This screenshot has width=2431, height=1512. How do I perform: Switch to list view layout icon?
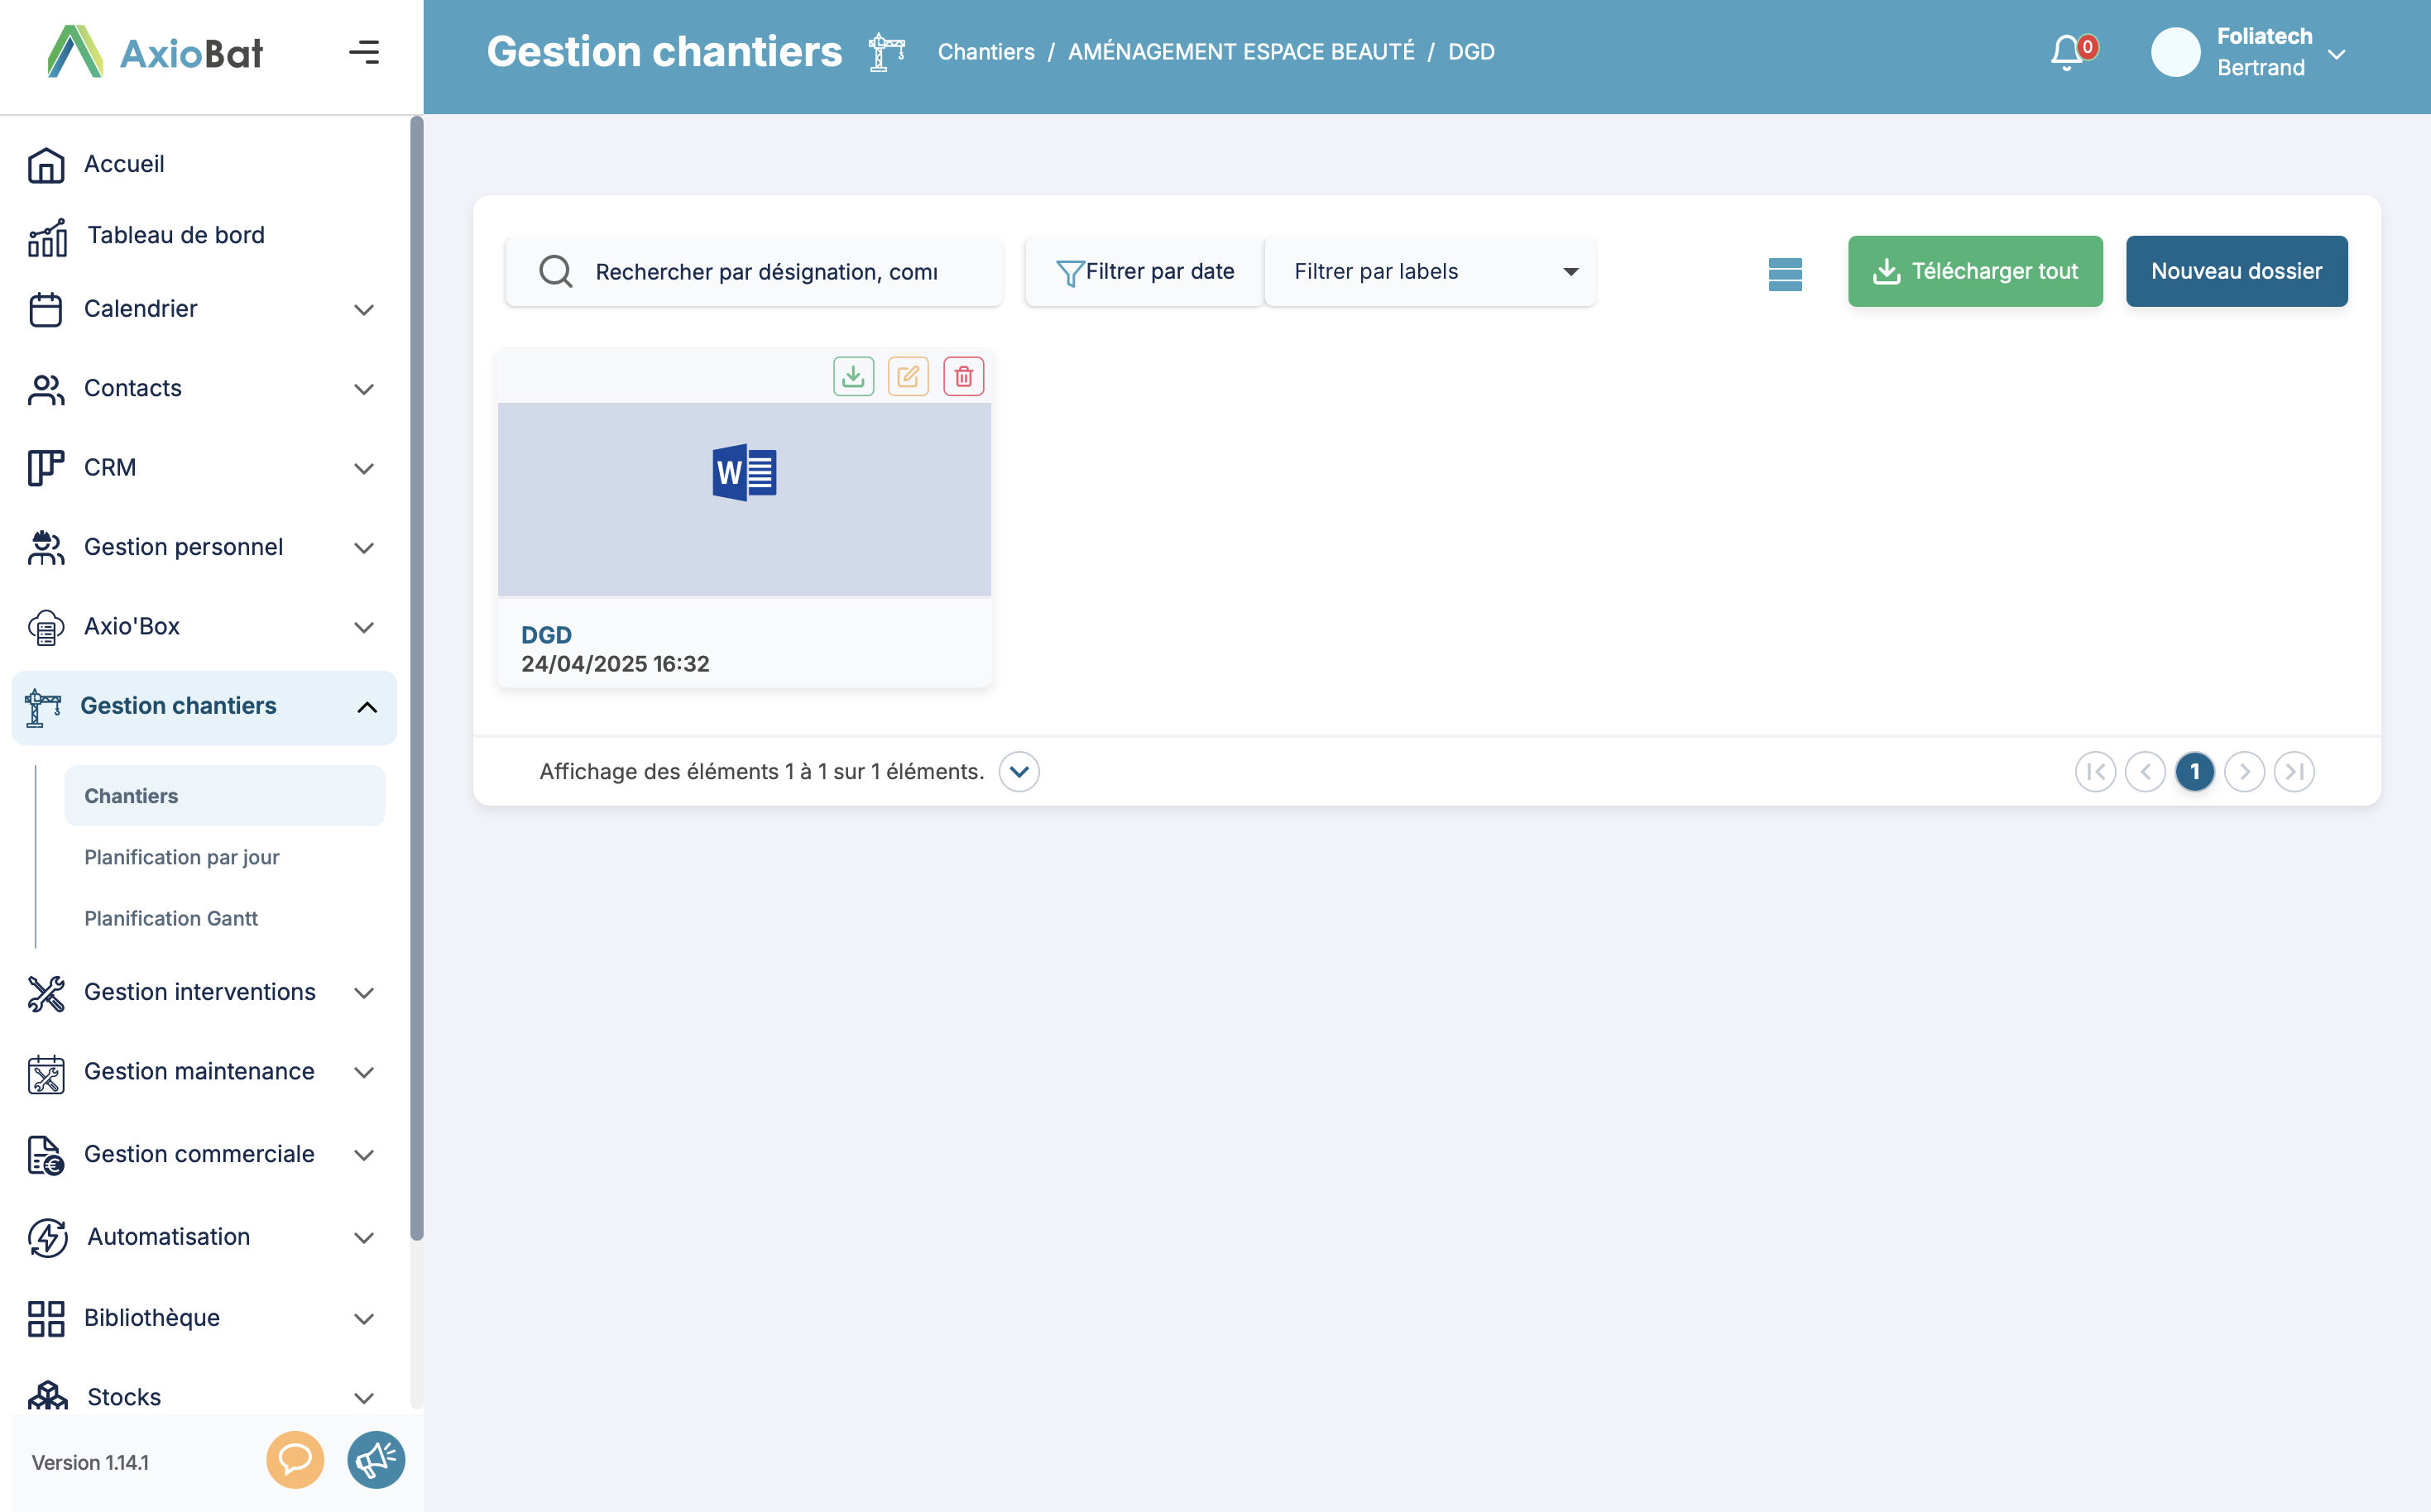1784,273
